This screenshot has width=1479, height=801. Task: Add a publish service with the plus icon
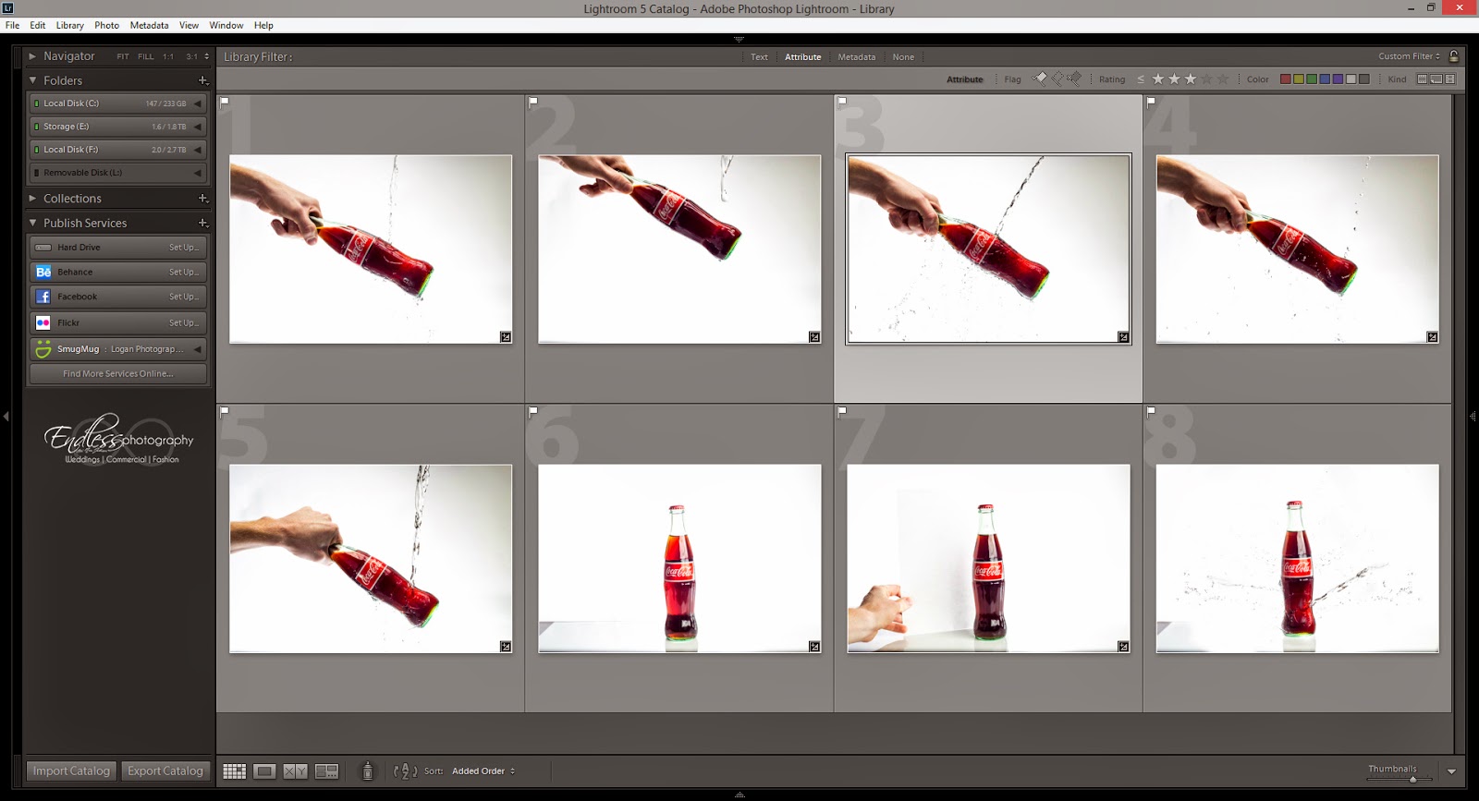[x=203, y=223]
